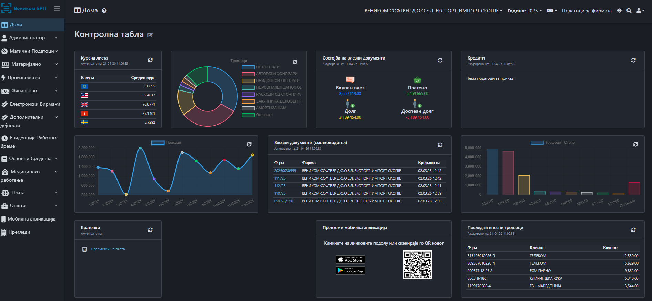Expand the Матични Податоци sidebar menu
652x301 pixels.
(x=32, y=51)
